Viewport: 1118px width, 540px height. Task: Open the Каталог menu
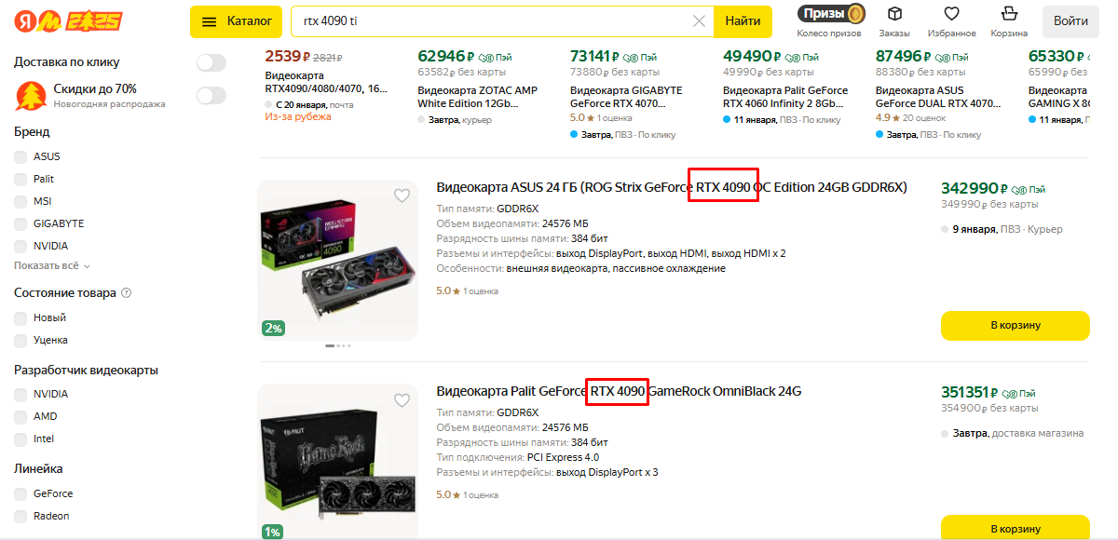(x=237, y=21)
